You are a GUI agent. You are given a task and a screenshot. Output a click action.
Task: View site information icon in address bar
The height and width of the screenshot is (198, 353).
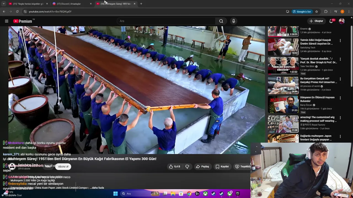[x=25, y=12]
